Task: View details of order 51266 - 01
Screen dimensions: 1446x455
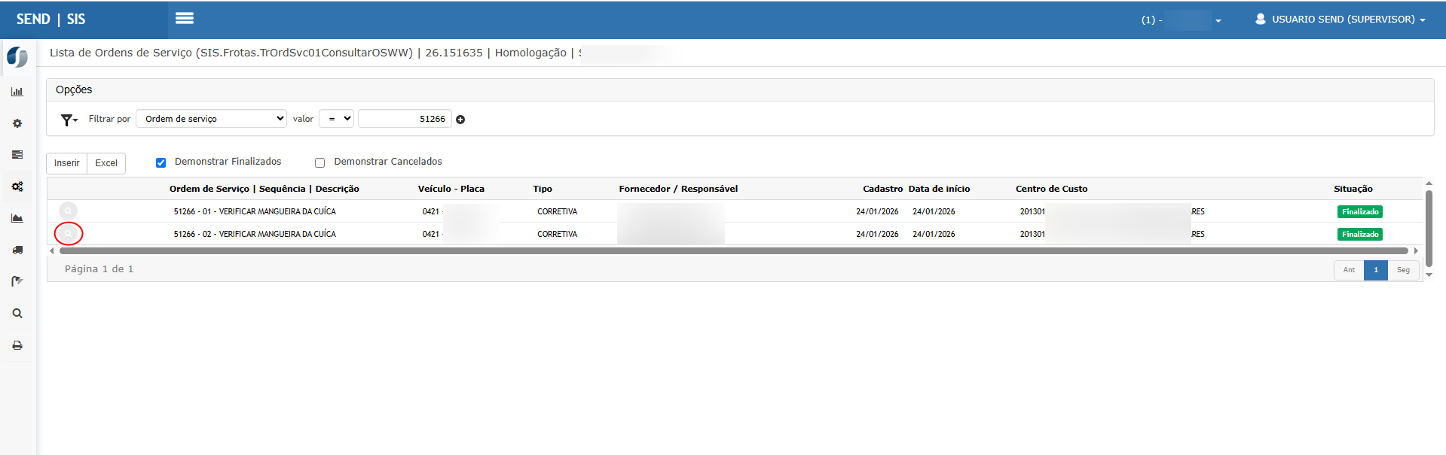Action: point(69,211)
